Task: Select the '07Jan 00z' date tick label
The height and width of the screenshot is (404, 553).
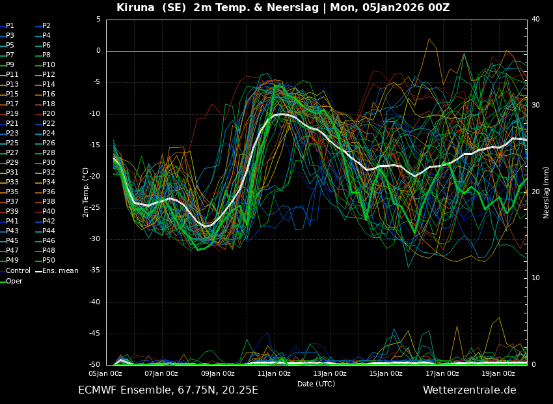Action: (x=161, y=373)
